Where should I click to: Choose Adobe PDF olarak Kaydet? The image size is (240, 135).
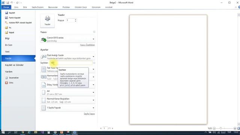click(18, 22)
